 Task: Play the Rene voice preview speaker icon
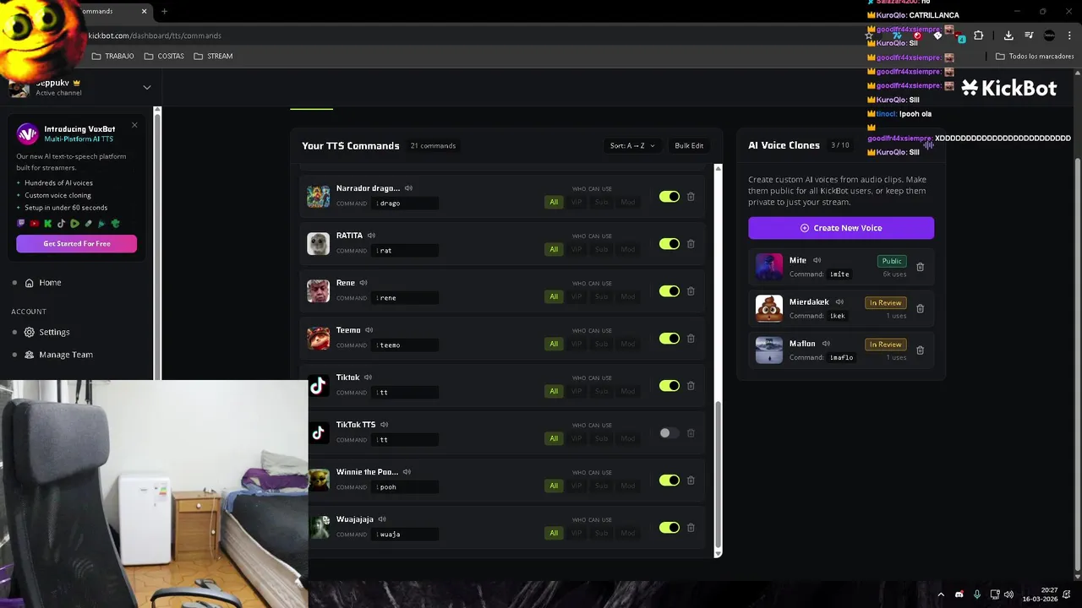point(363,283)
